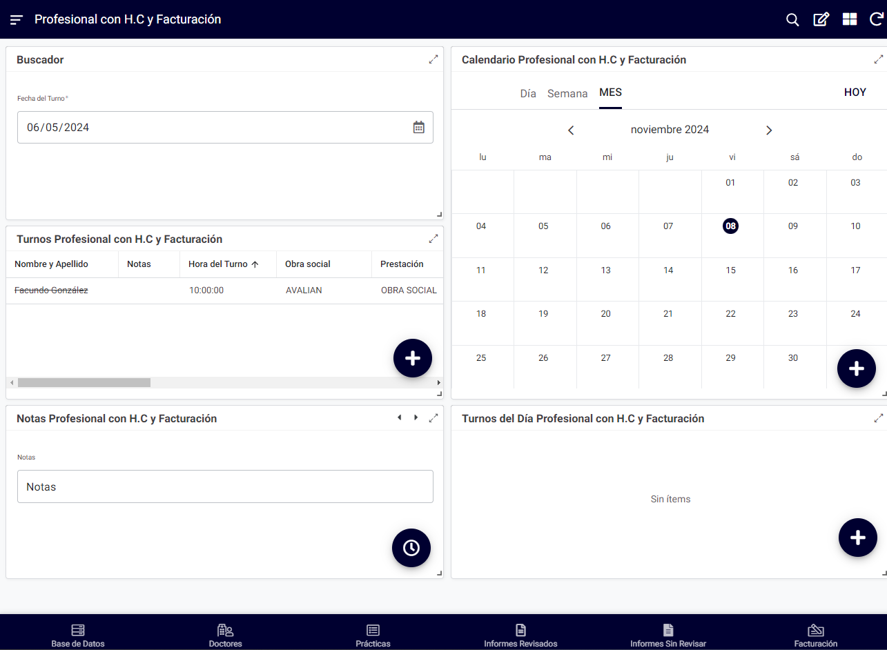Click the OBRA SOCIAL cell

click(x=409, y=290)
